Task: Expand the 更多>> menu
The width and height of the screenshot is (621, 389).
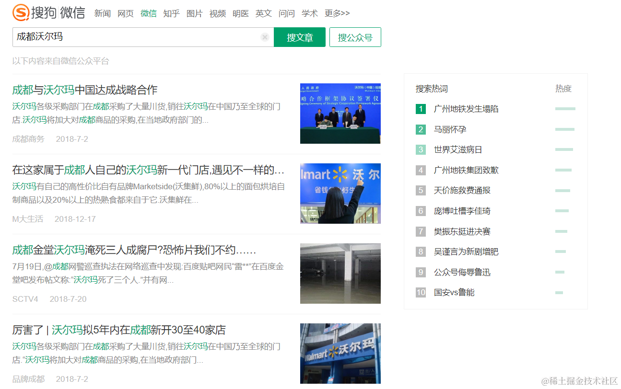Action: tap(337, 13)
